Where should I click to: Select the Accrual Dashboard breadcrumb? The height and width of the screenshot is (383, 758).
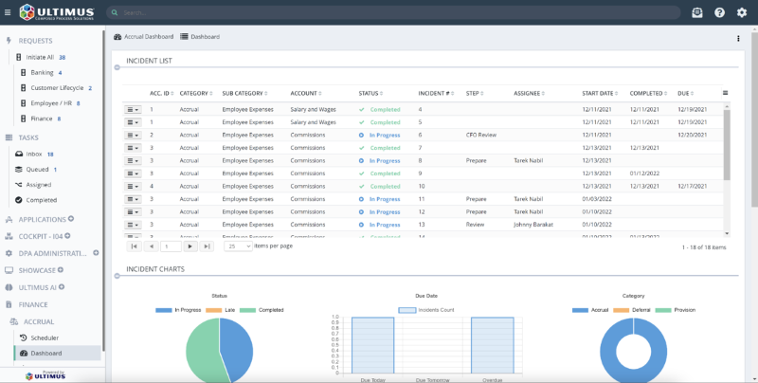pos(144,37)
